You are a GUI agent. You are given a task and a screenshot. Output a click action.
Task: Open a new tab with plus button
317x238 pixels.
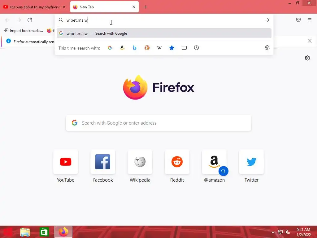tap(145, 7)
